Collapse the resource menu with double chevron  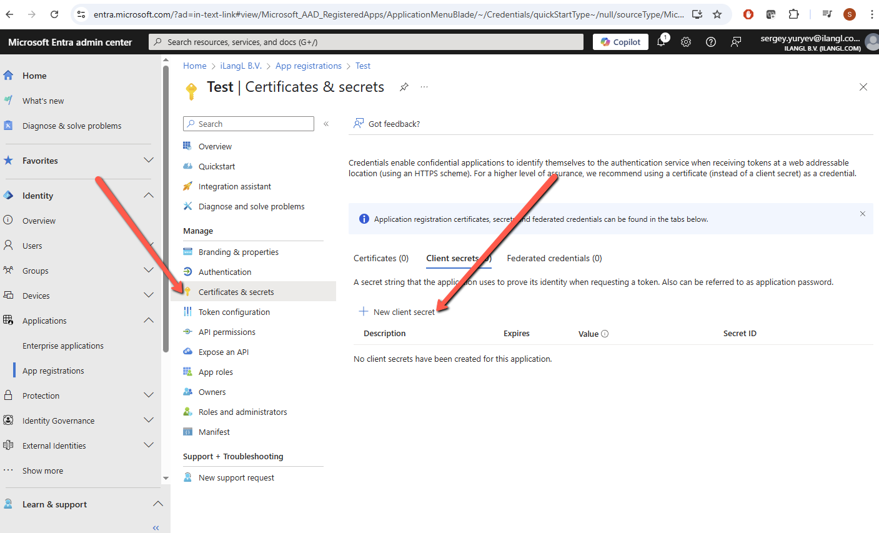(x=326, y=124)
